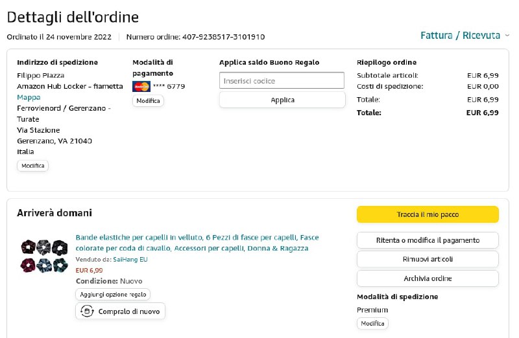This screenshot has height=338, width=519.
Task: Click Modifica under payment method
Action: coord(148,101)
